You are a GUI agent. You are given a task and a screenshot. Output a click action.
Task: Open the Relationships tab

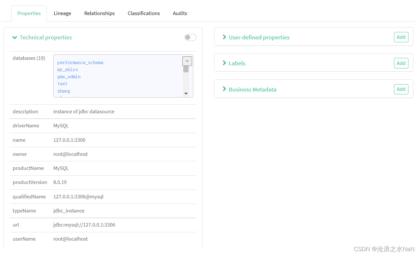(99, 13)
